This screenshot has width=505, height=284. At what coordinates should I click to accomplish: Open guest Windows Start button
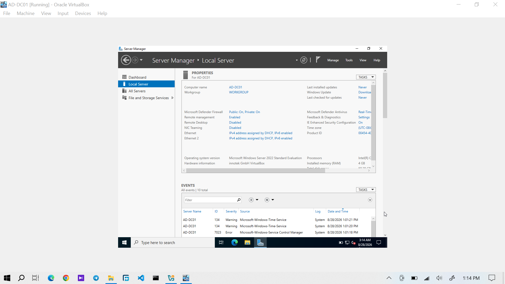click(x=124, y=242)
